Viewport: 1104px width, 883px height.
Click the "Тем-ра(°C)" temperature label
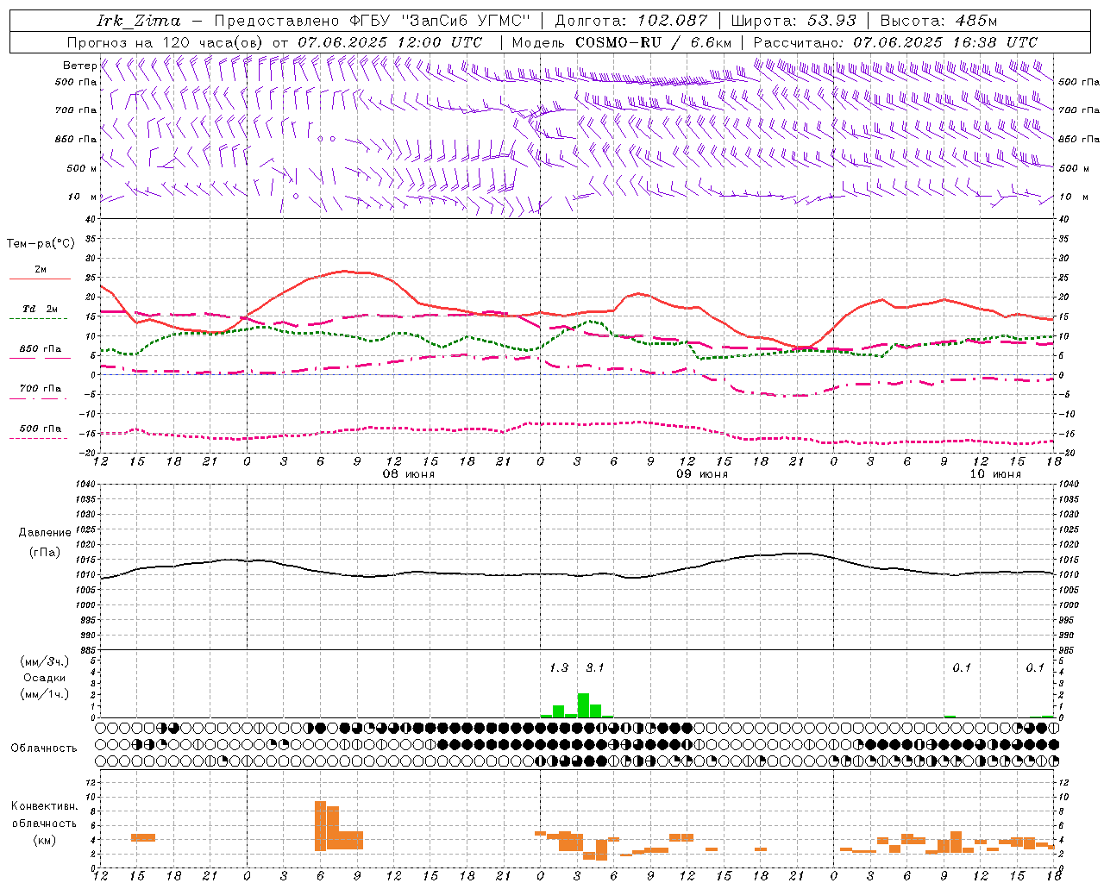pos(41,244)
